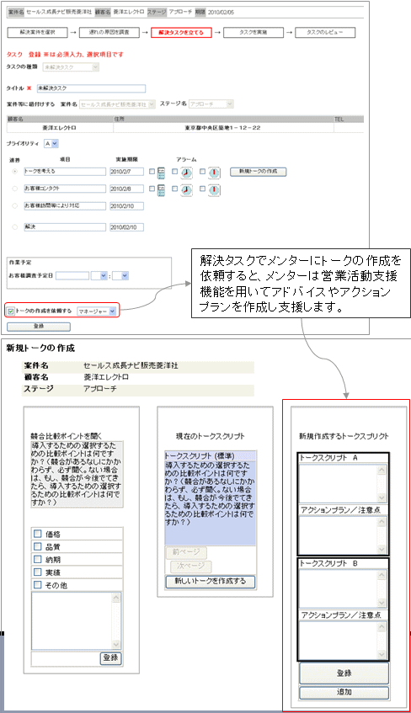Go to the 解決案件を選択 step
Viewport: 411px width, 713px height.
[37, 33]
